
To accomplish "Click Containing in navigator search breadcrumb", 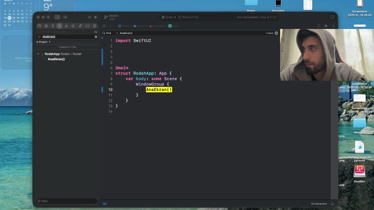I will tap(59, 32).
